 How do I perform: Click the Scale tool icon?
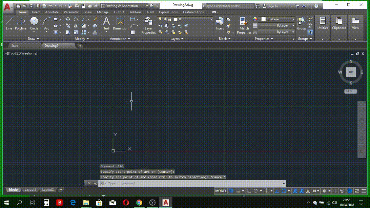tap(76, 32)
